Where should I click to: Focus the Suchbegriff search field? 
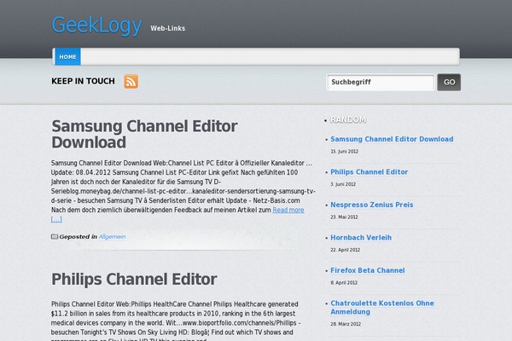[381, 82]
